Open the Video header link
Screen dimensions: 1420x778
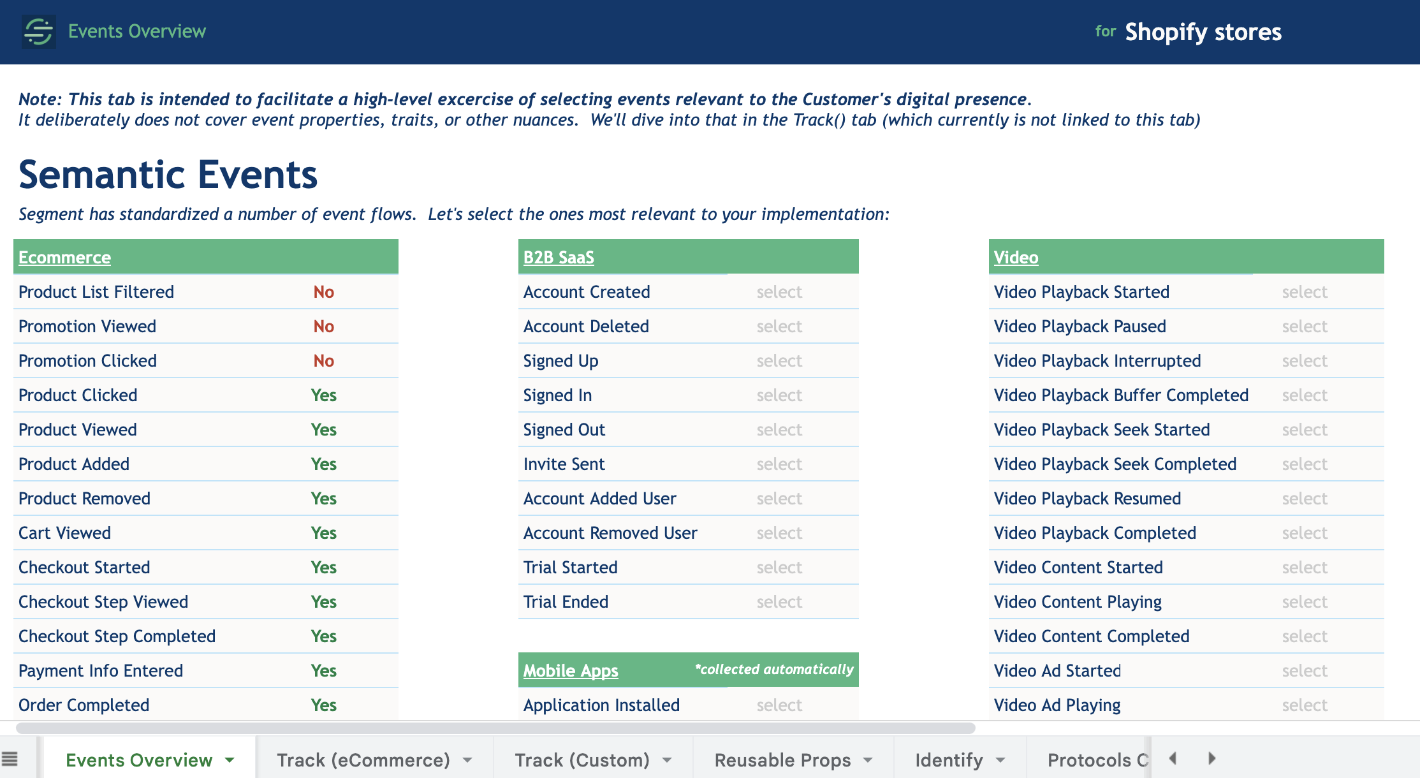coord(1016,258)
